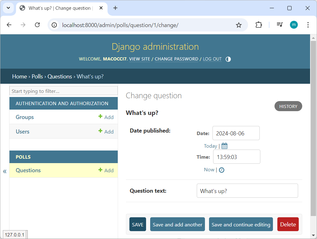Reload the page in browser
This screenshot has width=317, height=239.
click(37, 25)
